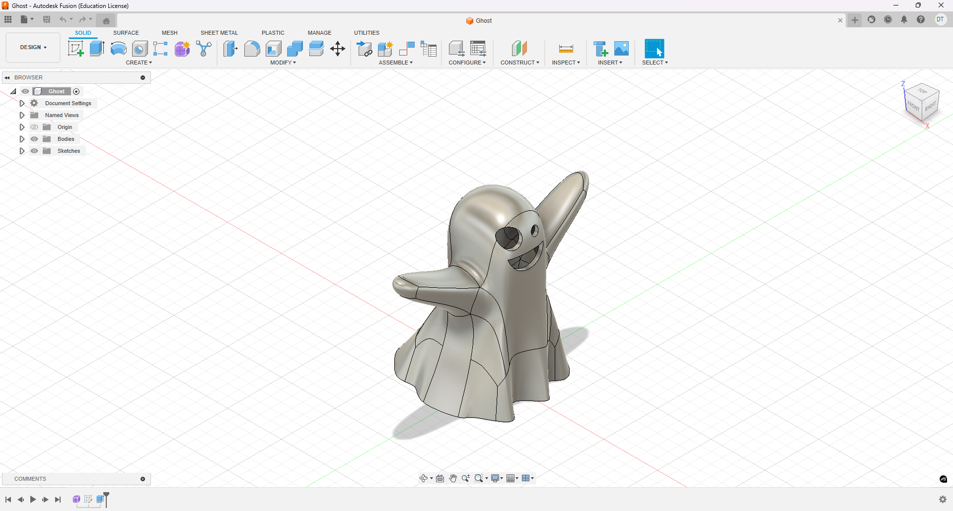Click Front face on the ViewCube
The width and height of the screenshot is (953, 511).
913,106
